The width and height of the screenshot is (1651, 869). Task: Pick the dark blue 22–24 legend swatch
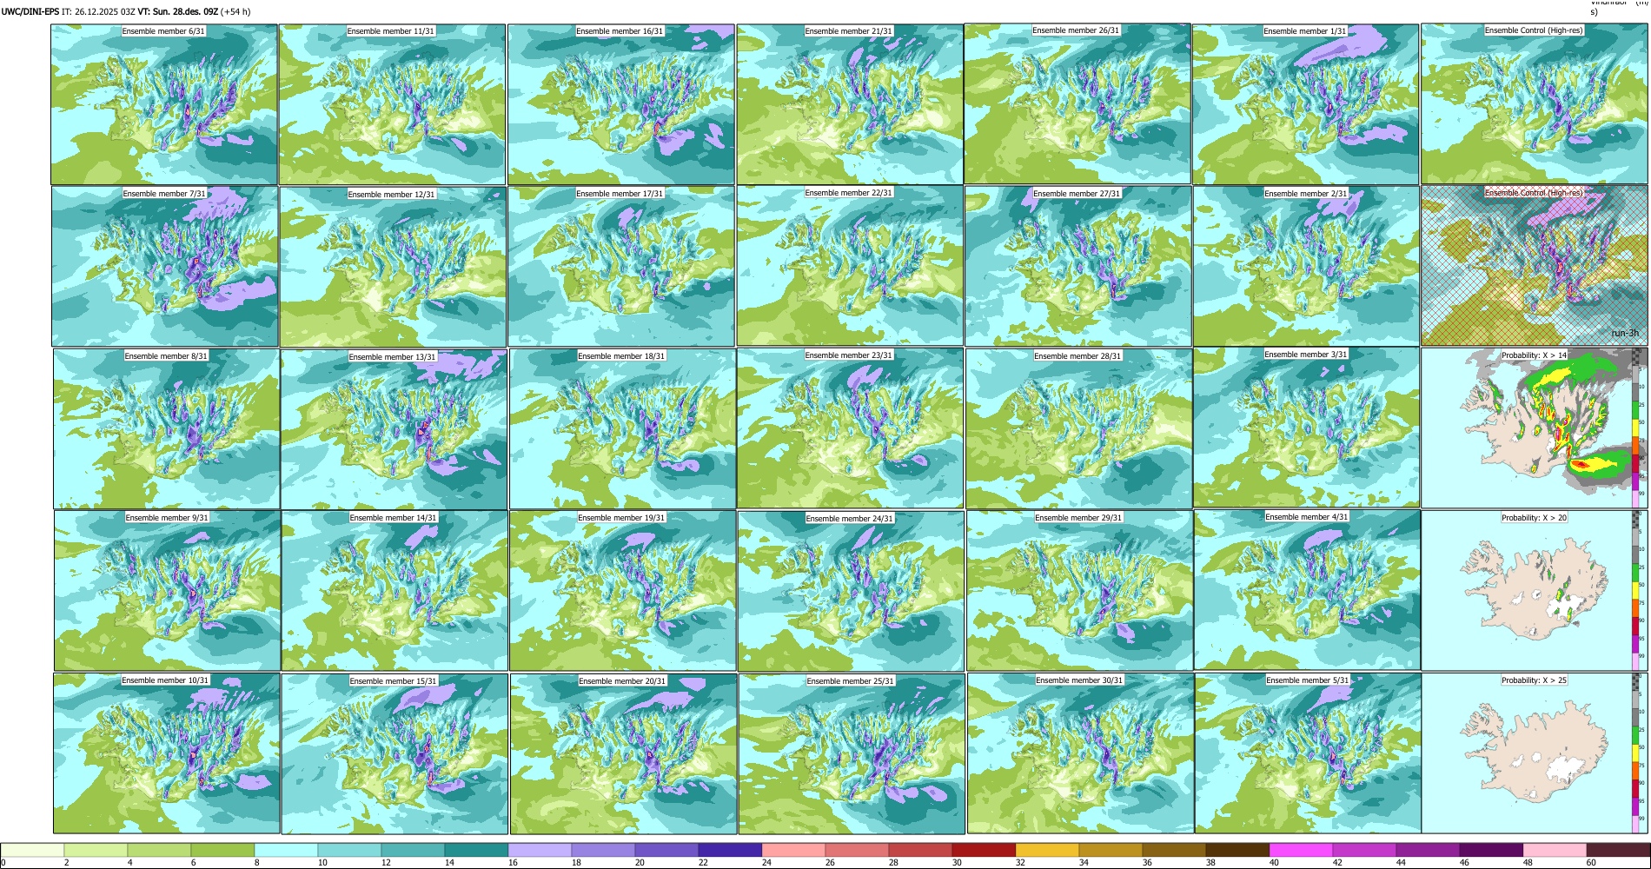730,850
